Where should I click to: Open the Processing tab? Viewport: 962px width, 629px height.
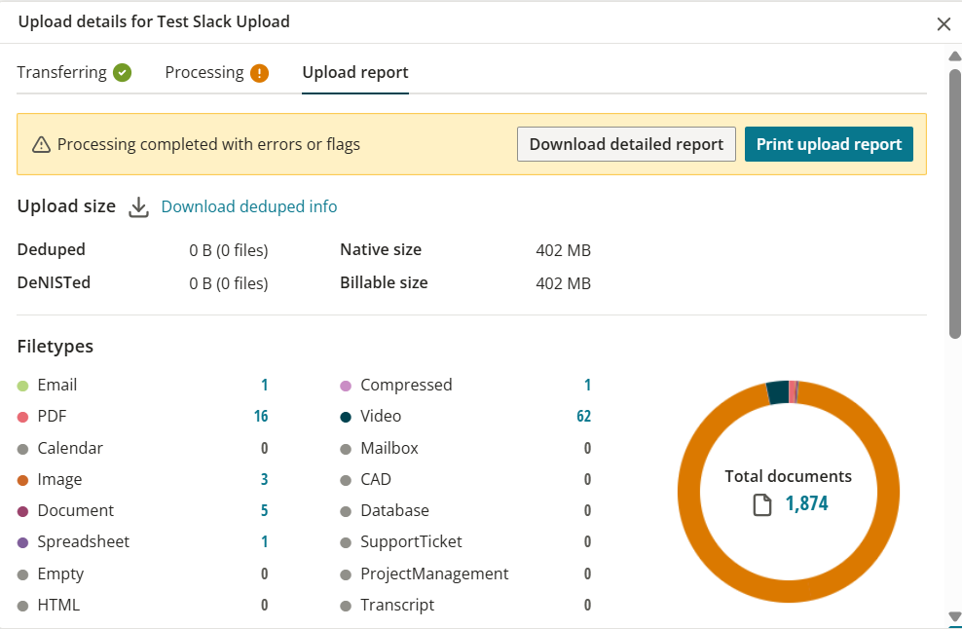[204, 71]
